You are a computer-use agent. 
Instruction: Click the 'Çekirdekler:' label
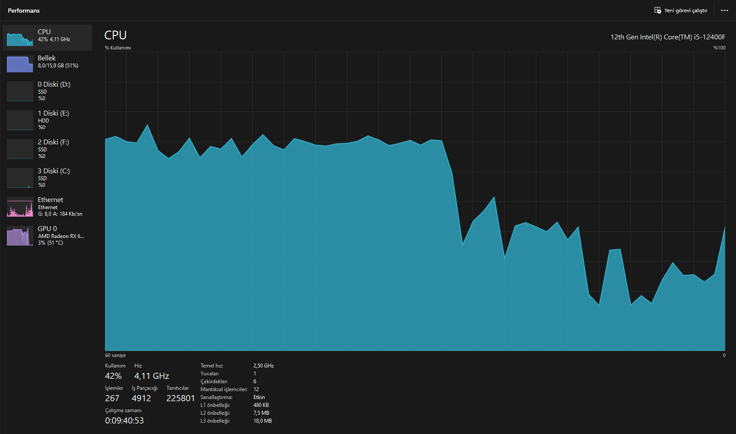click(x=214, y=381)
